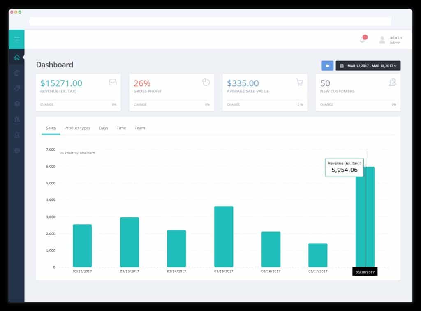Click the tag icon in sidebar
This screenshot has height=311, width=421.
click(x=17, y=88)
